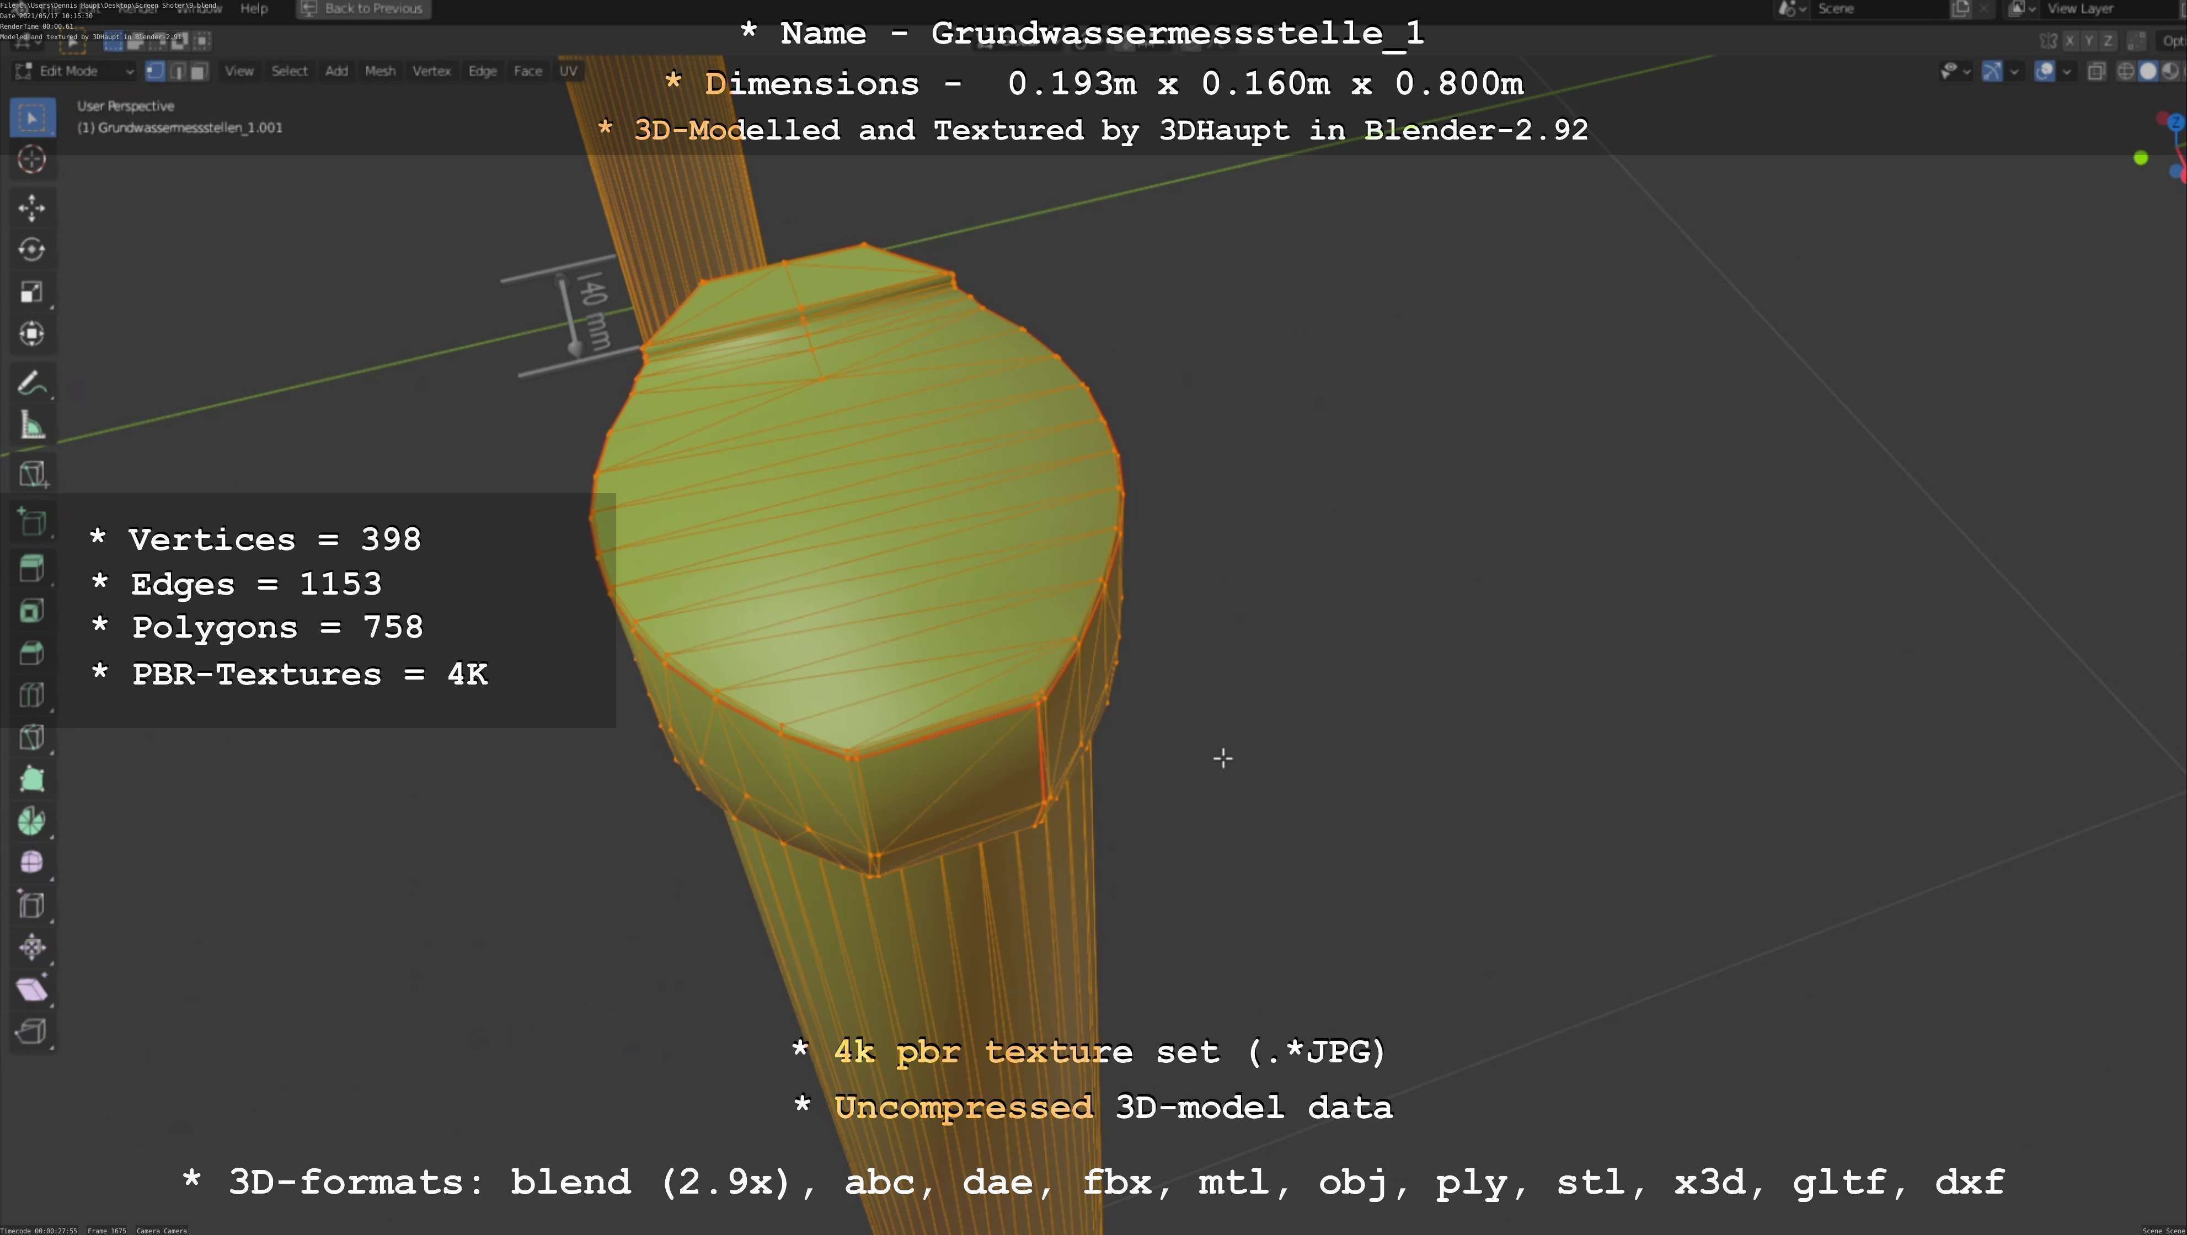Viewport: 2187px width, 1235px height.
Task: Open the UV menu
Action: click(x=569, y=71)
